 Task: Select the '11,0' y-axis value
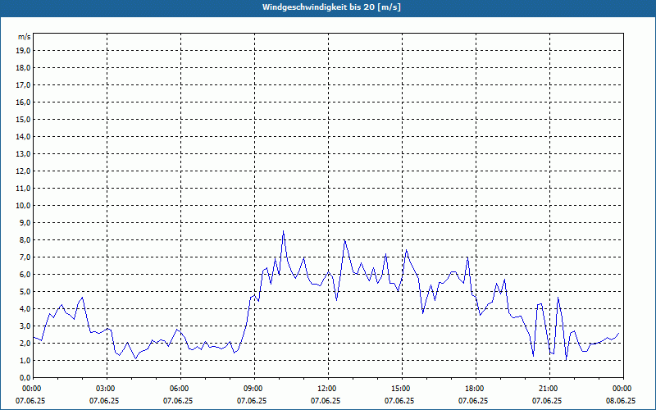click(x=24, y=189)
